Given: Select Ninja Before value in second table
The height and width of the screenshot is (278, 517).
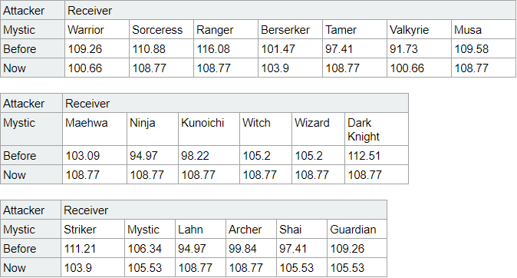Looking at the screenshot, I should click(x=153, y=155).
